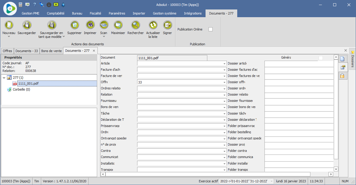Open the Offre dropdown showing 33
Viewport: 356px width, 185px height.
click(224, 82)
